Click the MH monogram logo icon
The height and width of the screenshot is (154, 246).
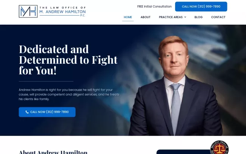pyautogui.click(x=28, y=11)
